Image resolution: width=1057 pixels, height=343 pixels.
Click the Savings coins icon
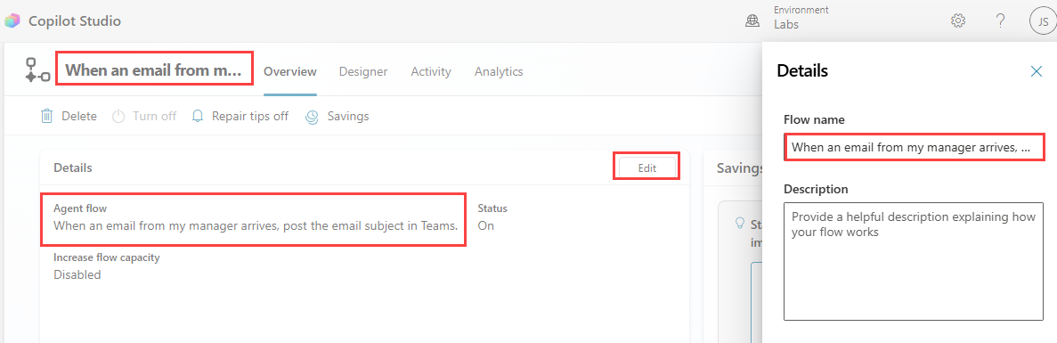(x=312, y=117)
